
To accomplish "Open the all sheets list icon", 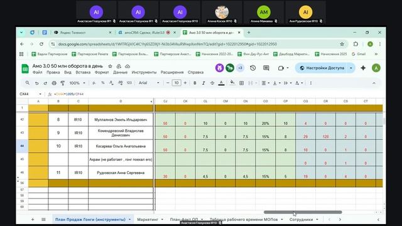I will 43,219.
